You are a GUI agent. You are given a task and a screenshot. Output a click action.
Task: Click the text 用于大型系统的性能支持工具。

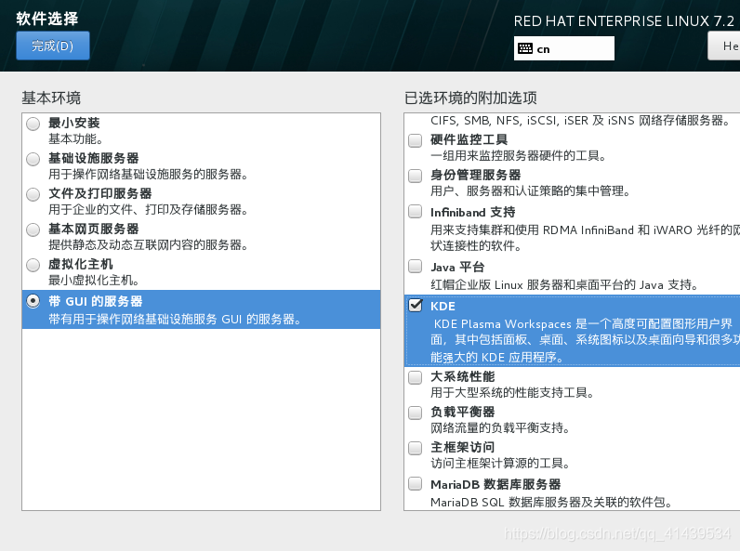512,392
